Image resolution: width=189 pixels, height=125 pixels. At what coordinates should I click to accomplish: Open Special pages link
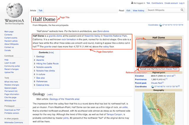coord(11,88)
